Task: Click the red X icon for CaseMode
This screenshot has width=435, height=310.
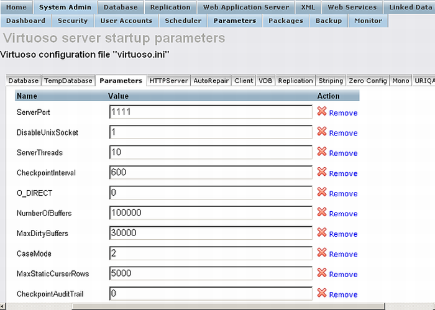Action: [322, 252]
